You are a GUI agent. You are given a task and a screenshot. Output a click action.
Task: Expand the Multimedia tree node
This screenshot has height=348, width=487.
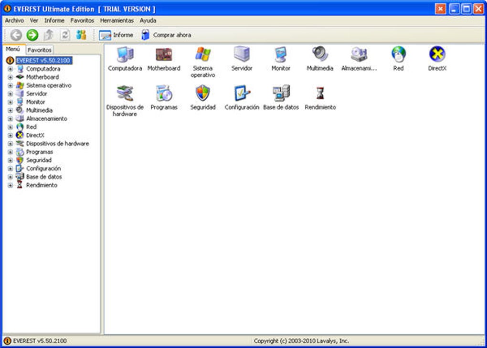pos(10,111)
